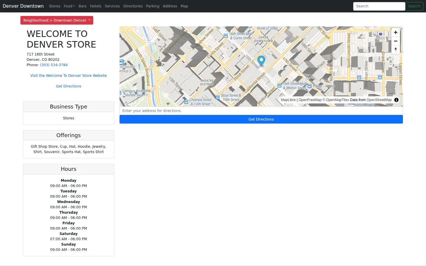The image size is (426, 266).
Task: Click the Business Type card header
Action: (x=69, y=107)
